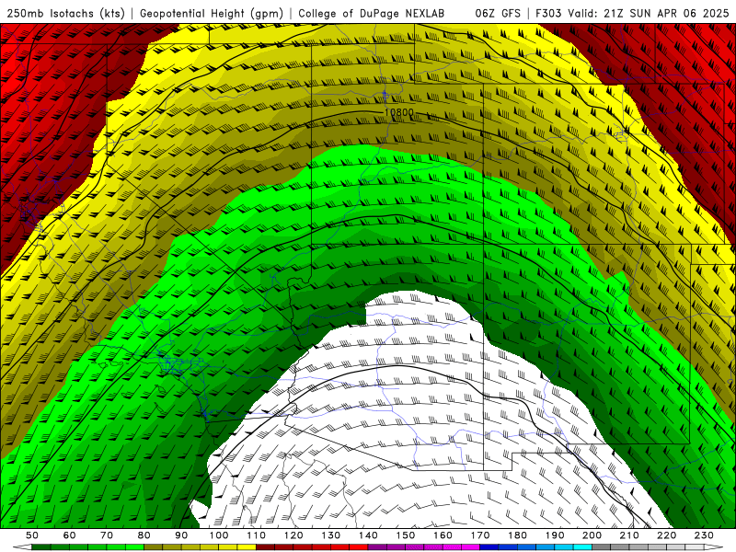Click the 180 kt legend label

pyautogui.click(x=517, y=535)
